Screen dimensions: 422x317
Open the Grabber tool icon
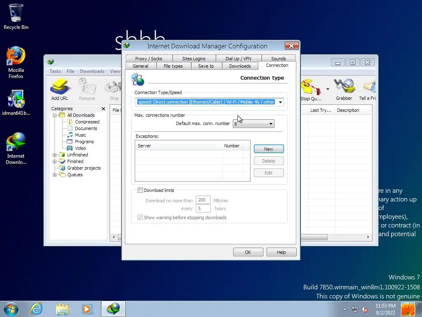344,89
